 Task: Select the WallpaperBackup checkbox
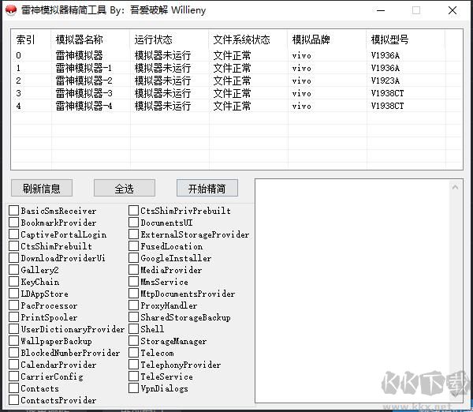tap(14, 341)
